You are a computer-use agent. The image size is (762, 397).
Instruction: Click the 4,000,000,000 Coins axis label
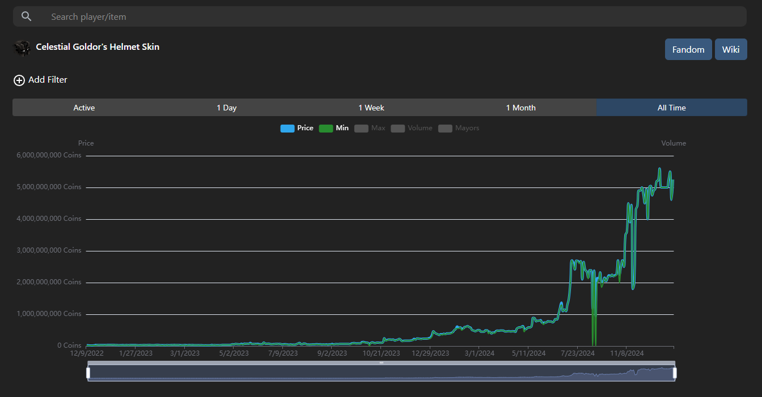coord(48,219)
